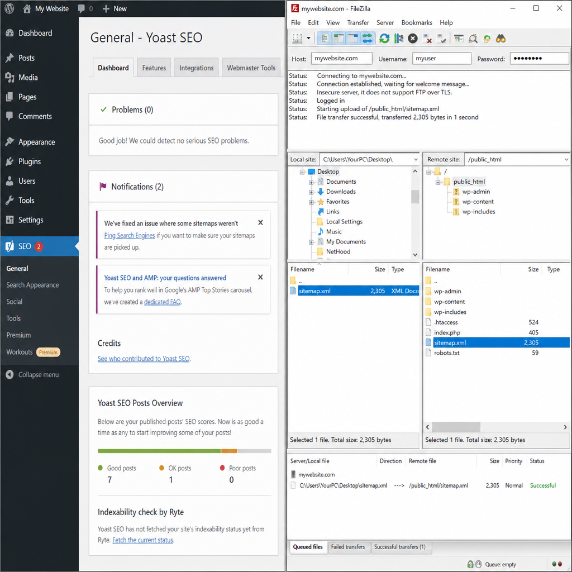Toggle transfer queue display icon
572x572 pixels.
coord(368,39)
